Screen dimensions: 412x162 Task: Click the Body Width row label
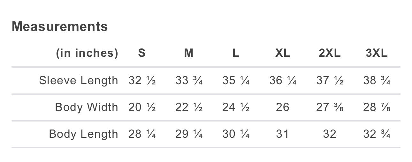[87, 107]
